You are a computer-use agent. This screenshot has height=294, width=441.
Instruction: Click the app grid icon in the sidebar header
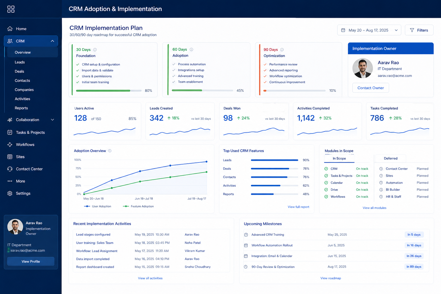coord(11,9)
